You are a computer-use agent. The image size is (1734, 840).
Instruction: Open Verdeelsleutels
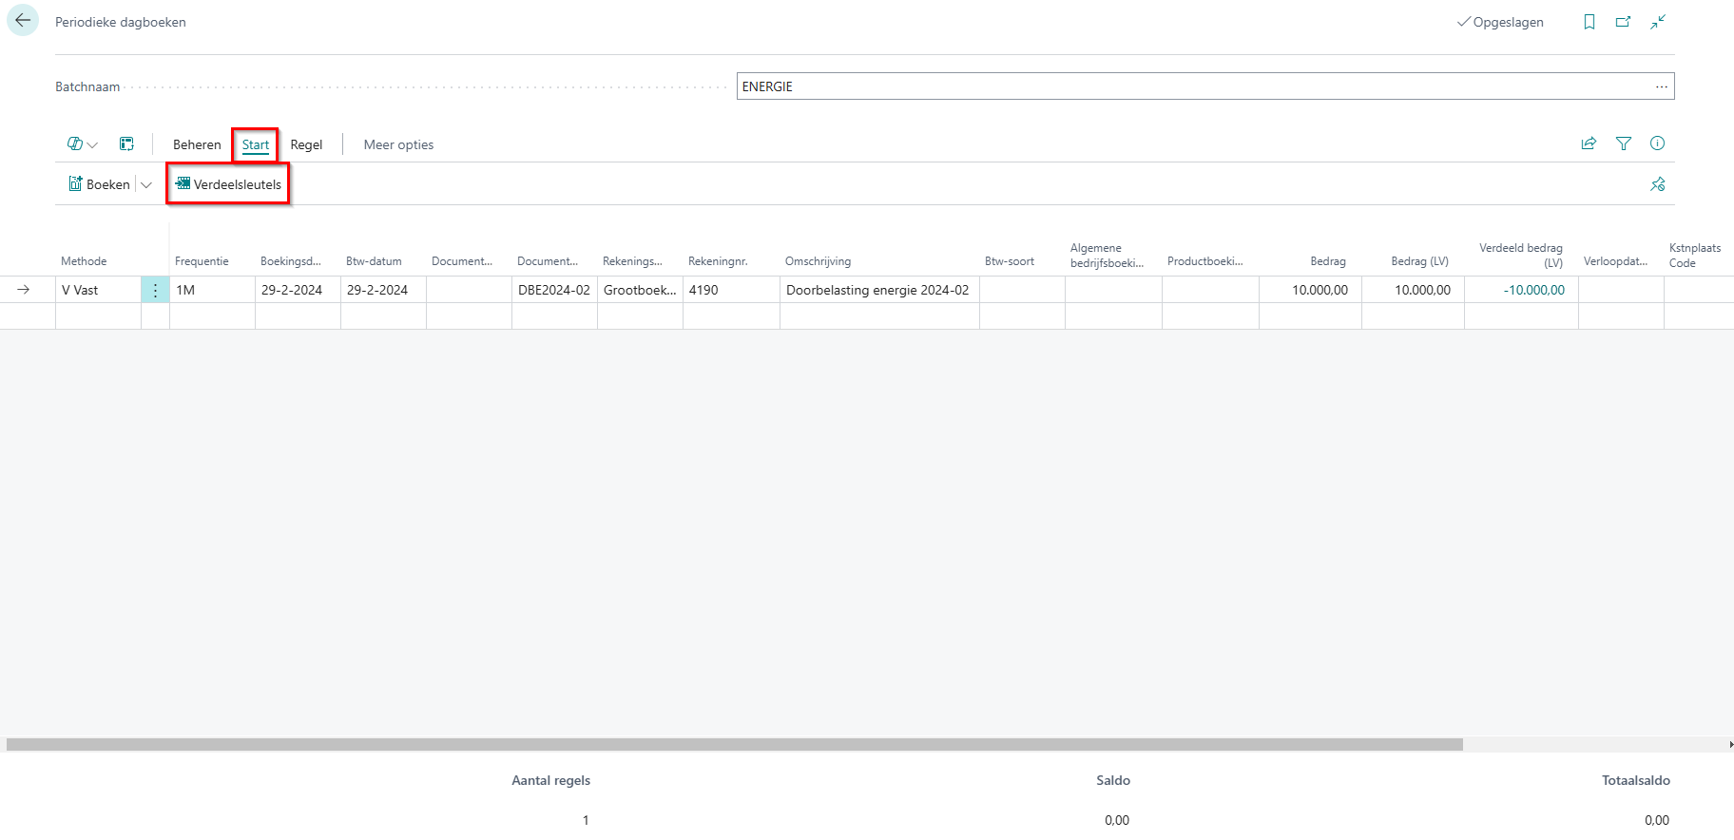[228, 184]
